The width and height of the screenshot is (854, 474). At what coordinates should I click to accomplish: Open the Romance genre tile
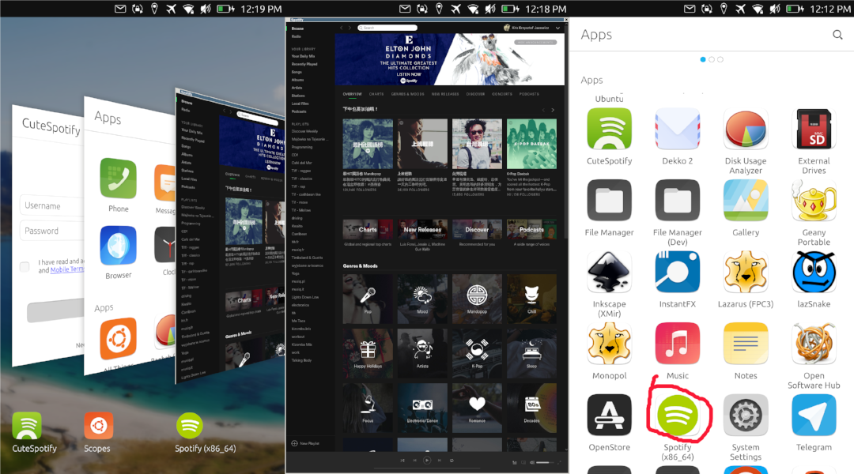(477, 408)
